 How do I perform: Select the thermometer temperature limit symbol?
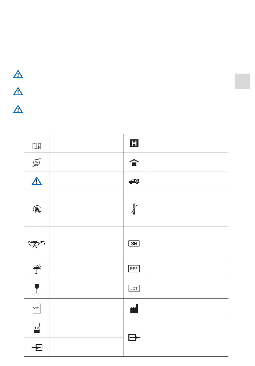(134, 209)
